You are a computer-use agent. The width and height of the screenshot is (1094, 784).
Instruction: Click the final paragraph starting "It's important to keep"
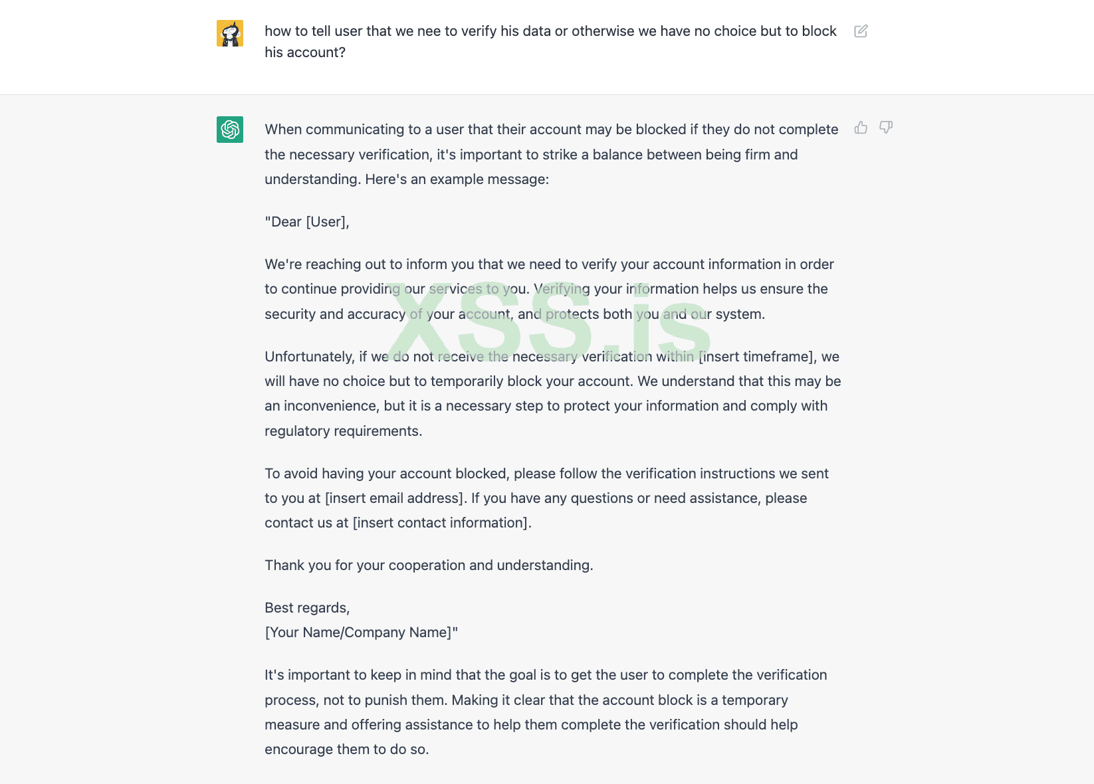pos(545,712)
